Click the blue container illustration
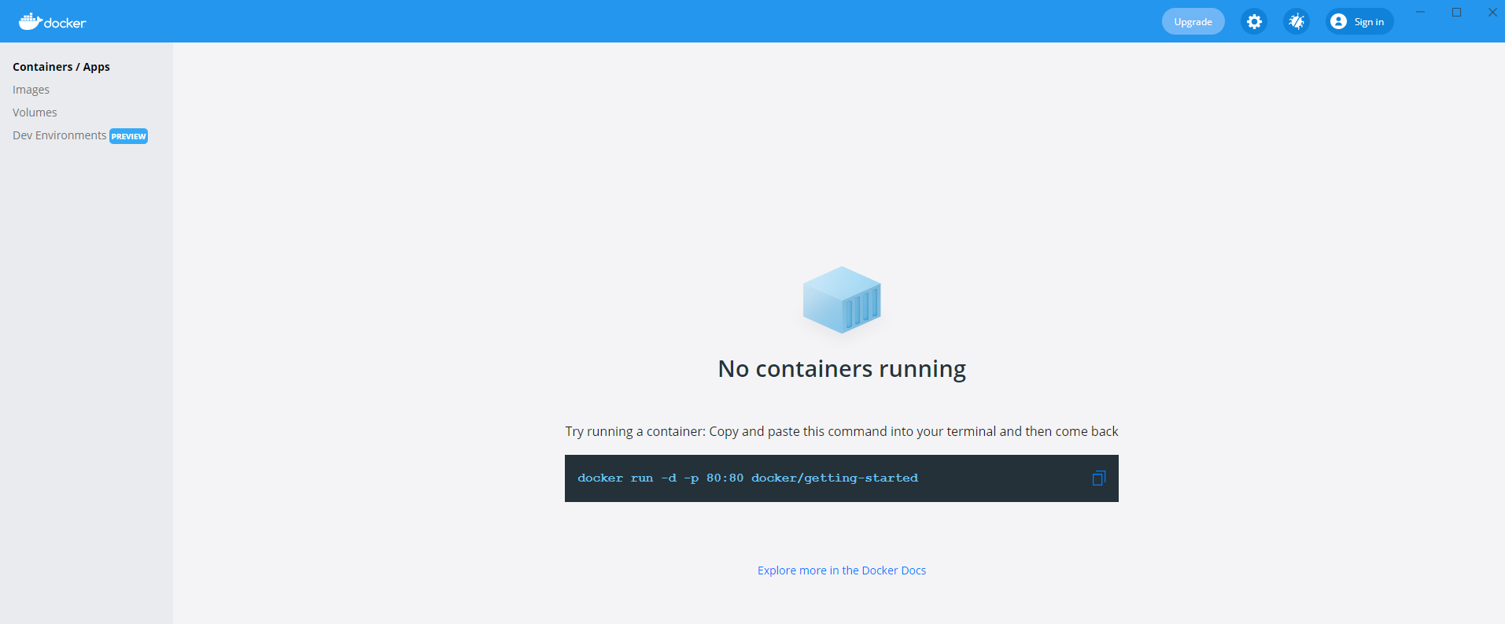 coord(842,300)
